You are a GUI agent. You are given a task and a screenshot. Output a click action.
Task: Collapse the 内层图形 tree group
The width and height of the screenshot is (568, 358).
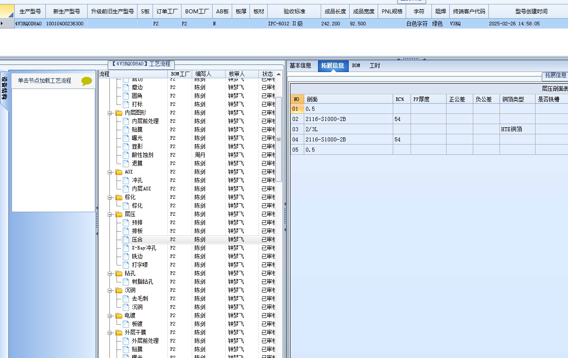click(110, 113)
